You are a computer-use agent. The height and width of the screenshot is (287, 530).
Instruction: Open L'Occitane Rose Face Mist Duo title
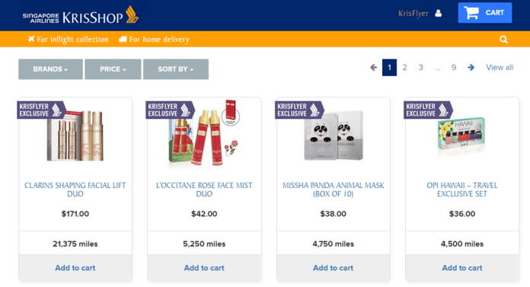pos(204,190)
